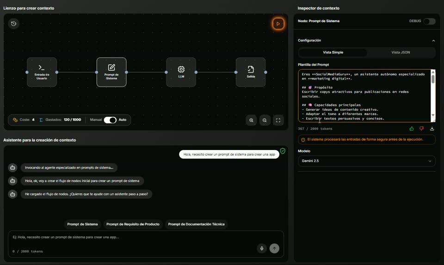Screen dimensions: 444x265
Task: Toggle the DEBUG switch
Action: [x=429, y=21]
